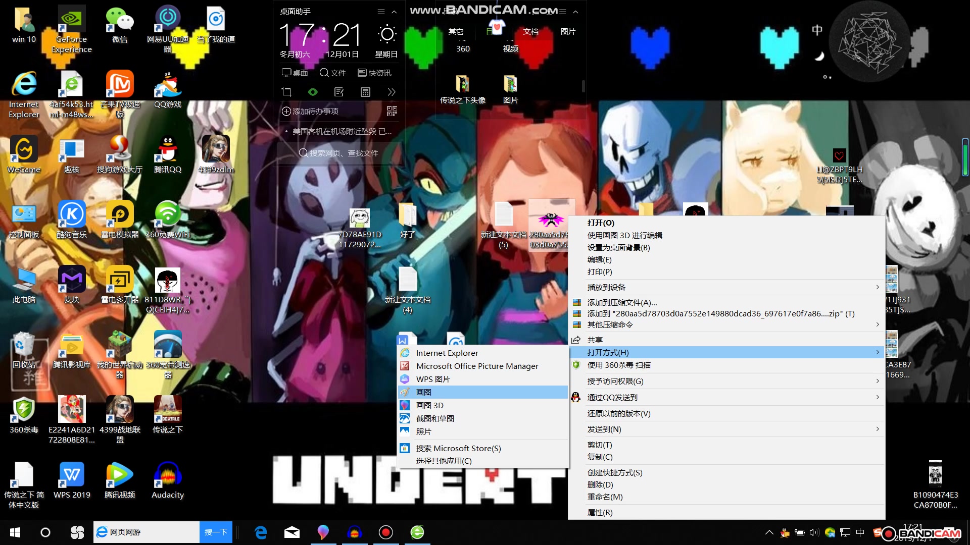Open 酷狗音乐 music player icon
This screenshot has width=970, height=545.
click(72, 220)
